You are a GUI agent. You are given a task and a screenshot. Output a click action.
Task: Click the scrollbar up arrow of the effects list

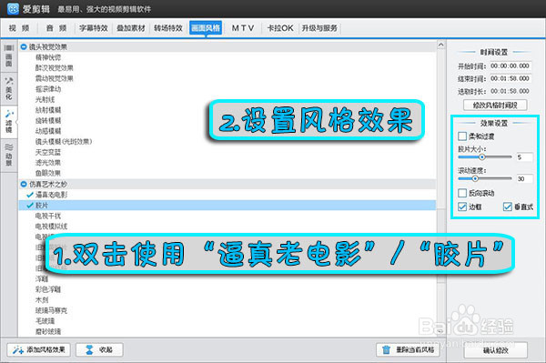pos(440,45)
